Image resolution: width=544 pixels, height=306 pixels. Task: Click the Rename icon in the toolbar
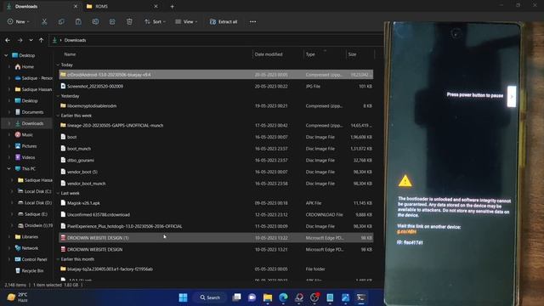click(95, 22)
